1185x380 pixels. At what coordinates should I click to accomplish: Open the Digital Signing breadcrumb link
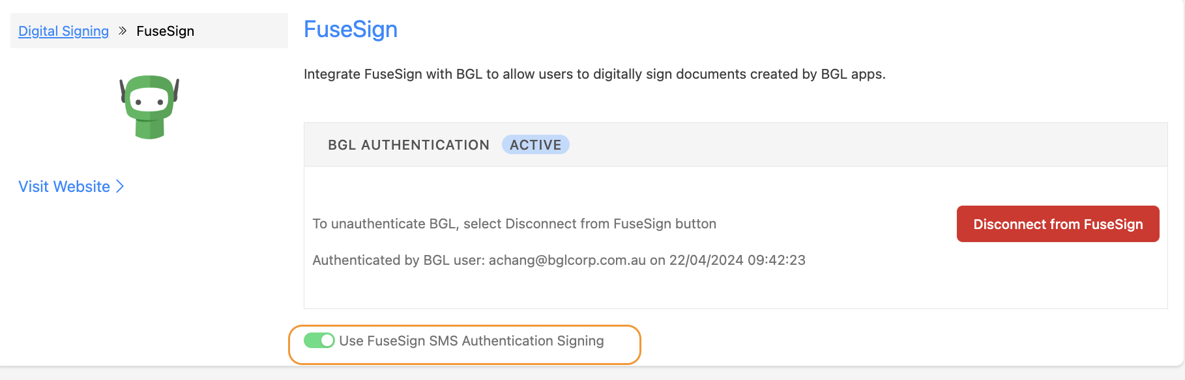pyautogui.click(x=63, y=31)
